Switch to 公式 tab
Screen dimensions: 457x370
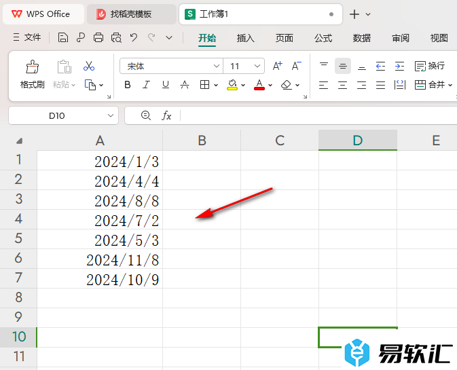[x=323, y=38]
